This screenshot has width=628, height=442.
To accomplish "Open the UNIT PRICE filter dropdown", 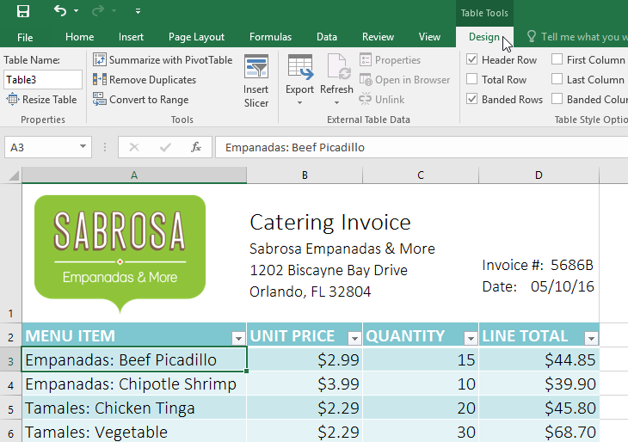I will pos(354,337).
